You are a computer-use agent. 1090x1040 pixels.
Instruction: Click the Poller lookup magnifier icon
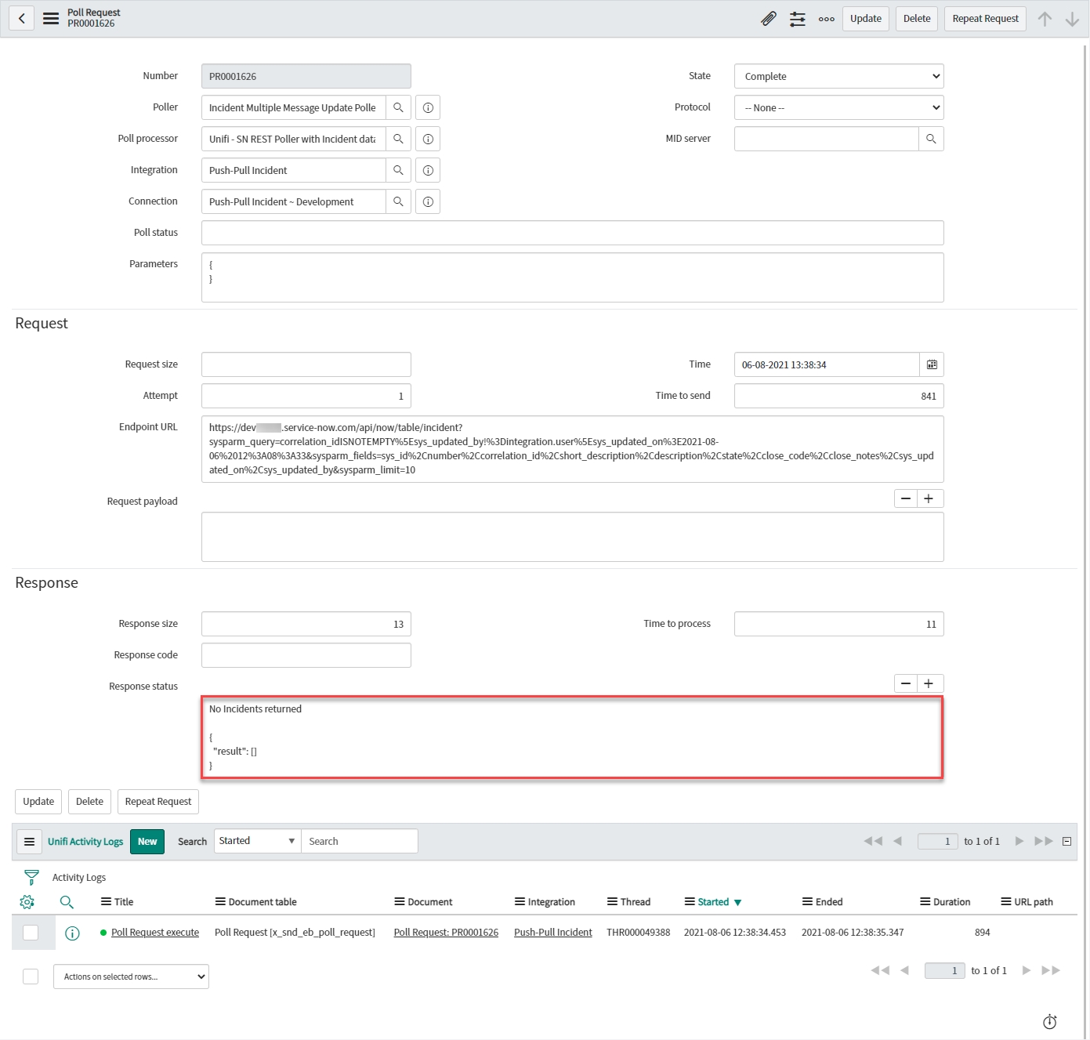pos(398,107)
